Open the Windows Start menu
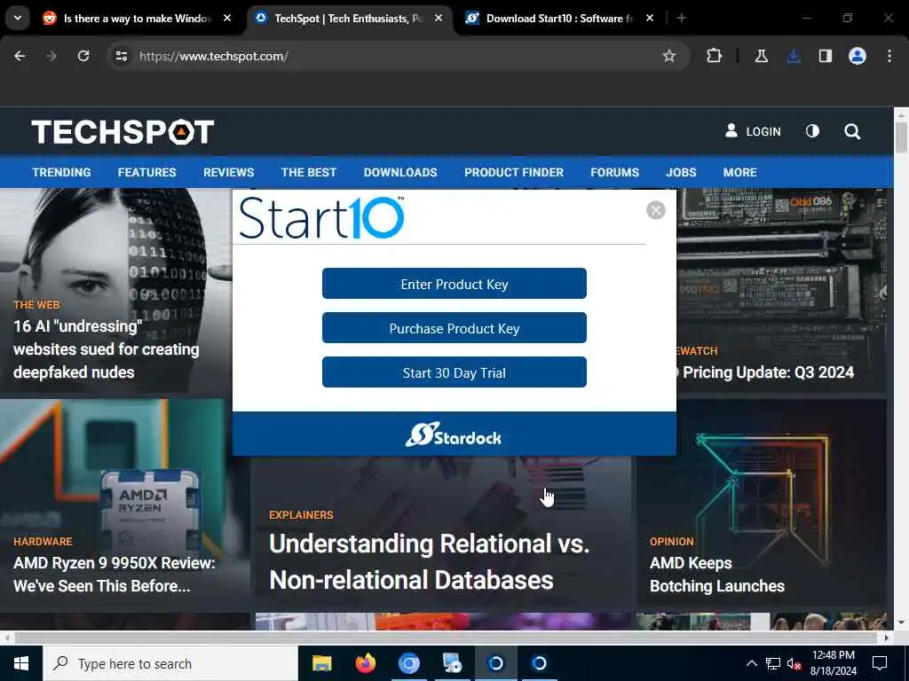The height and width of the screenshot is (681, 909). pyautogui.click(x=21, y=663)
